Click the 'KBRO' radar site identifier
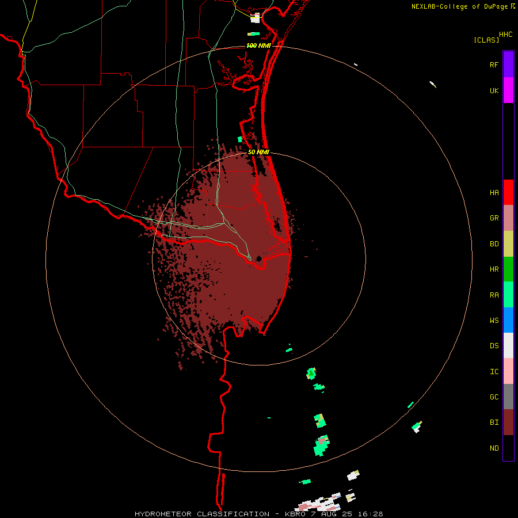 coord(294,514)
